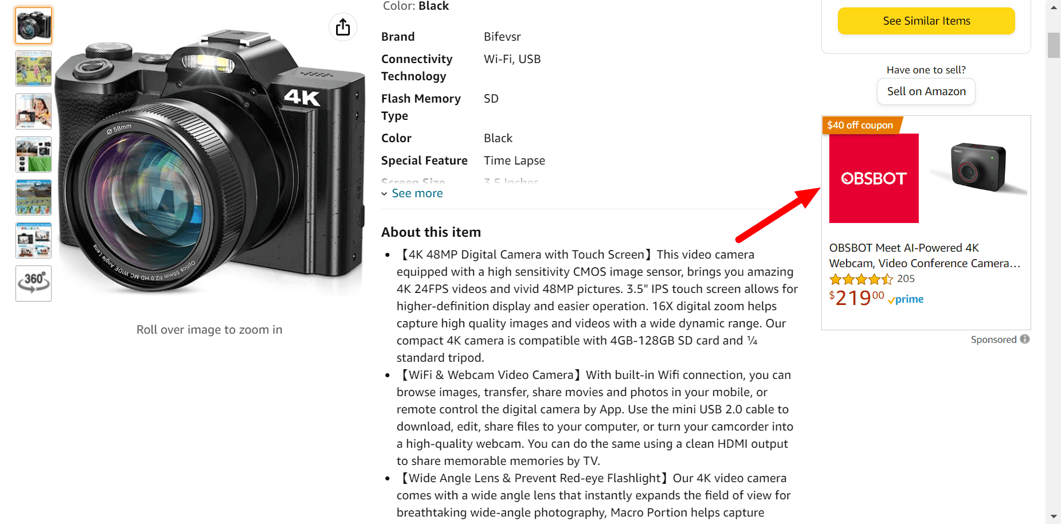Click the Sell on Amazon button

pyautogui.click(x=926, y=91)
